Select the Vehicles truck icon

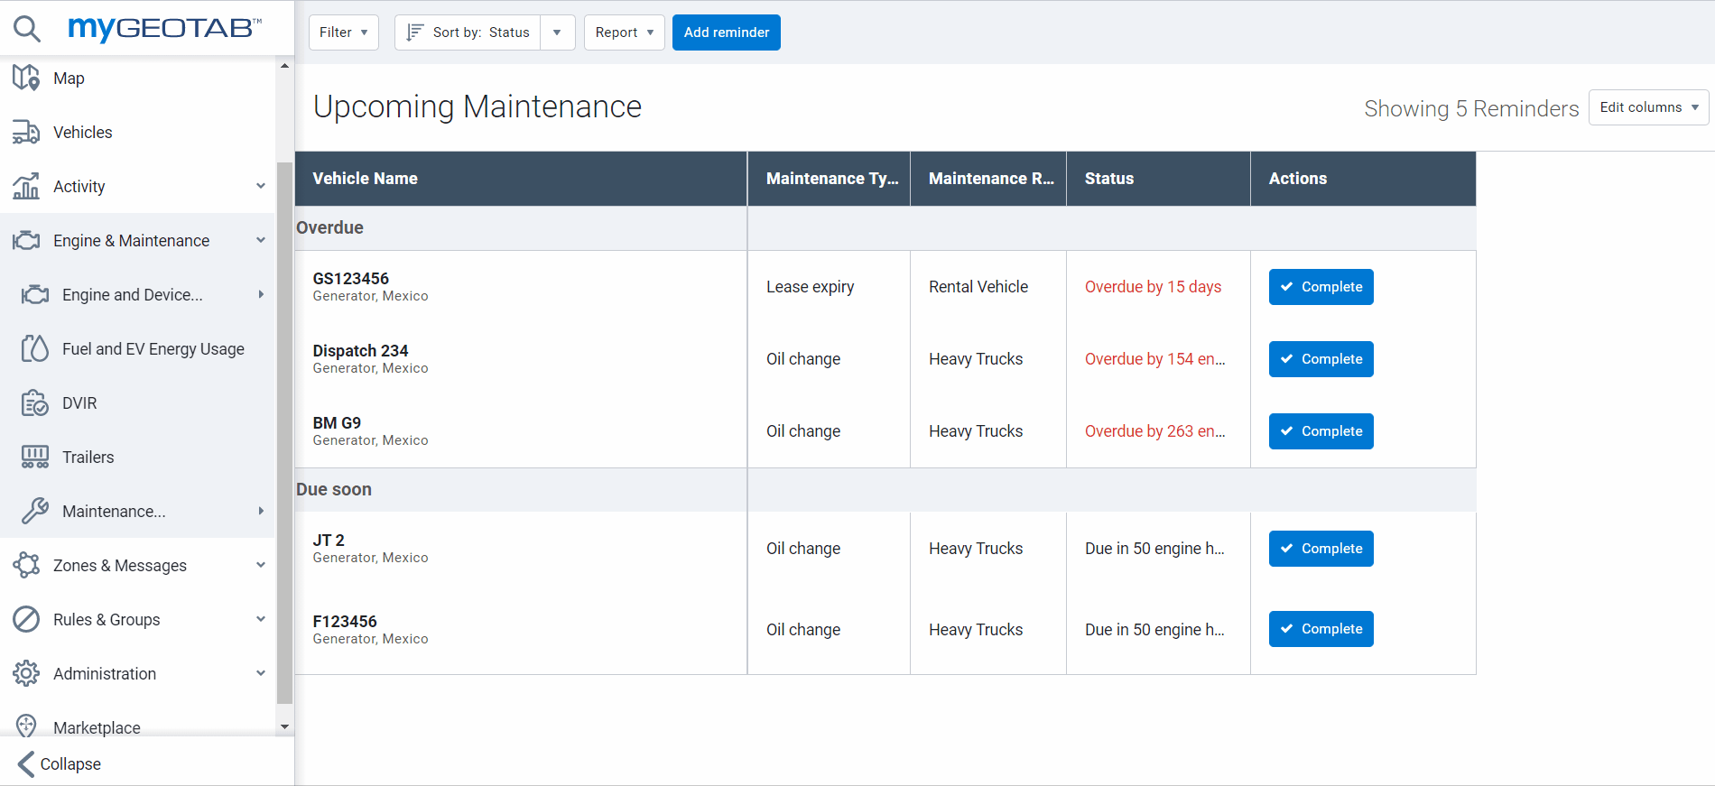click(26, 133)
